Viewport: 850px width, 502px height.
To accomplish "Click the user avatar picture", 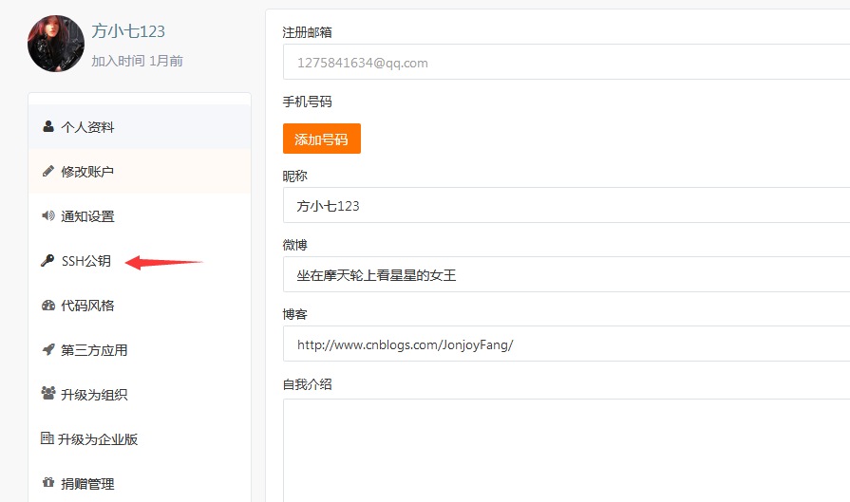I will point(56,44).
